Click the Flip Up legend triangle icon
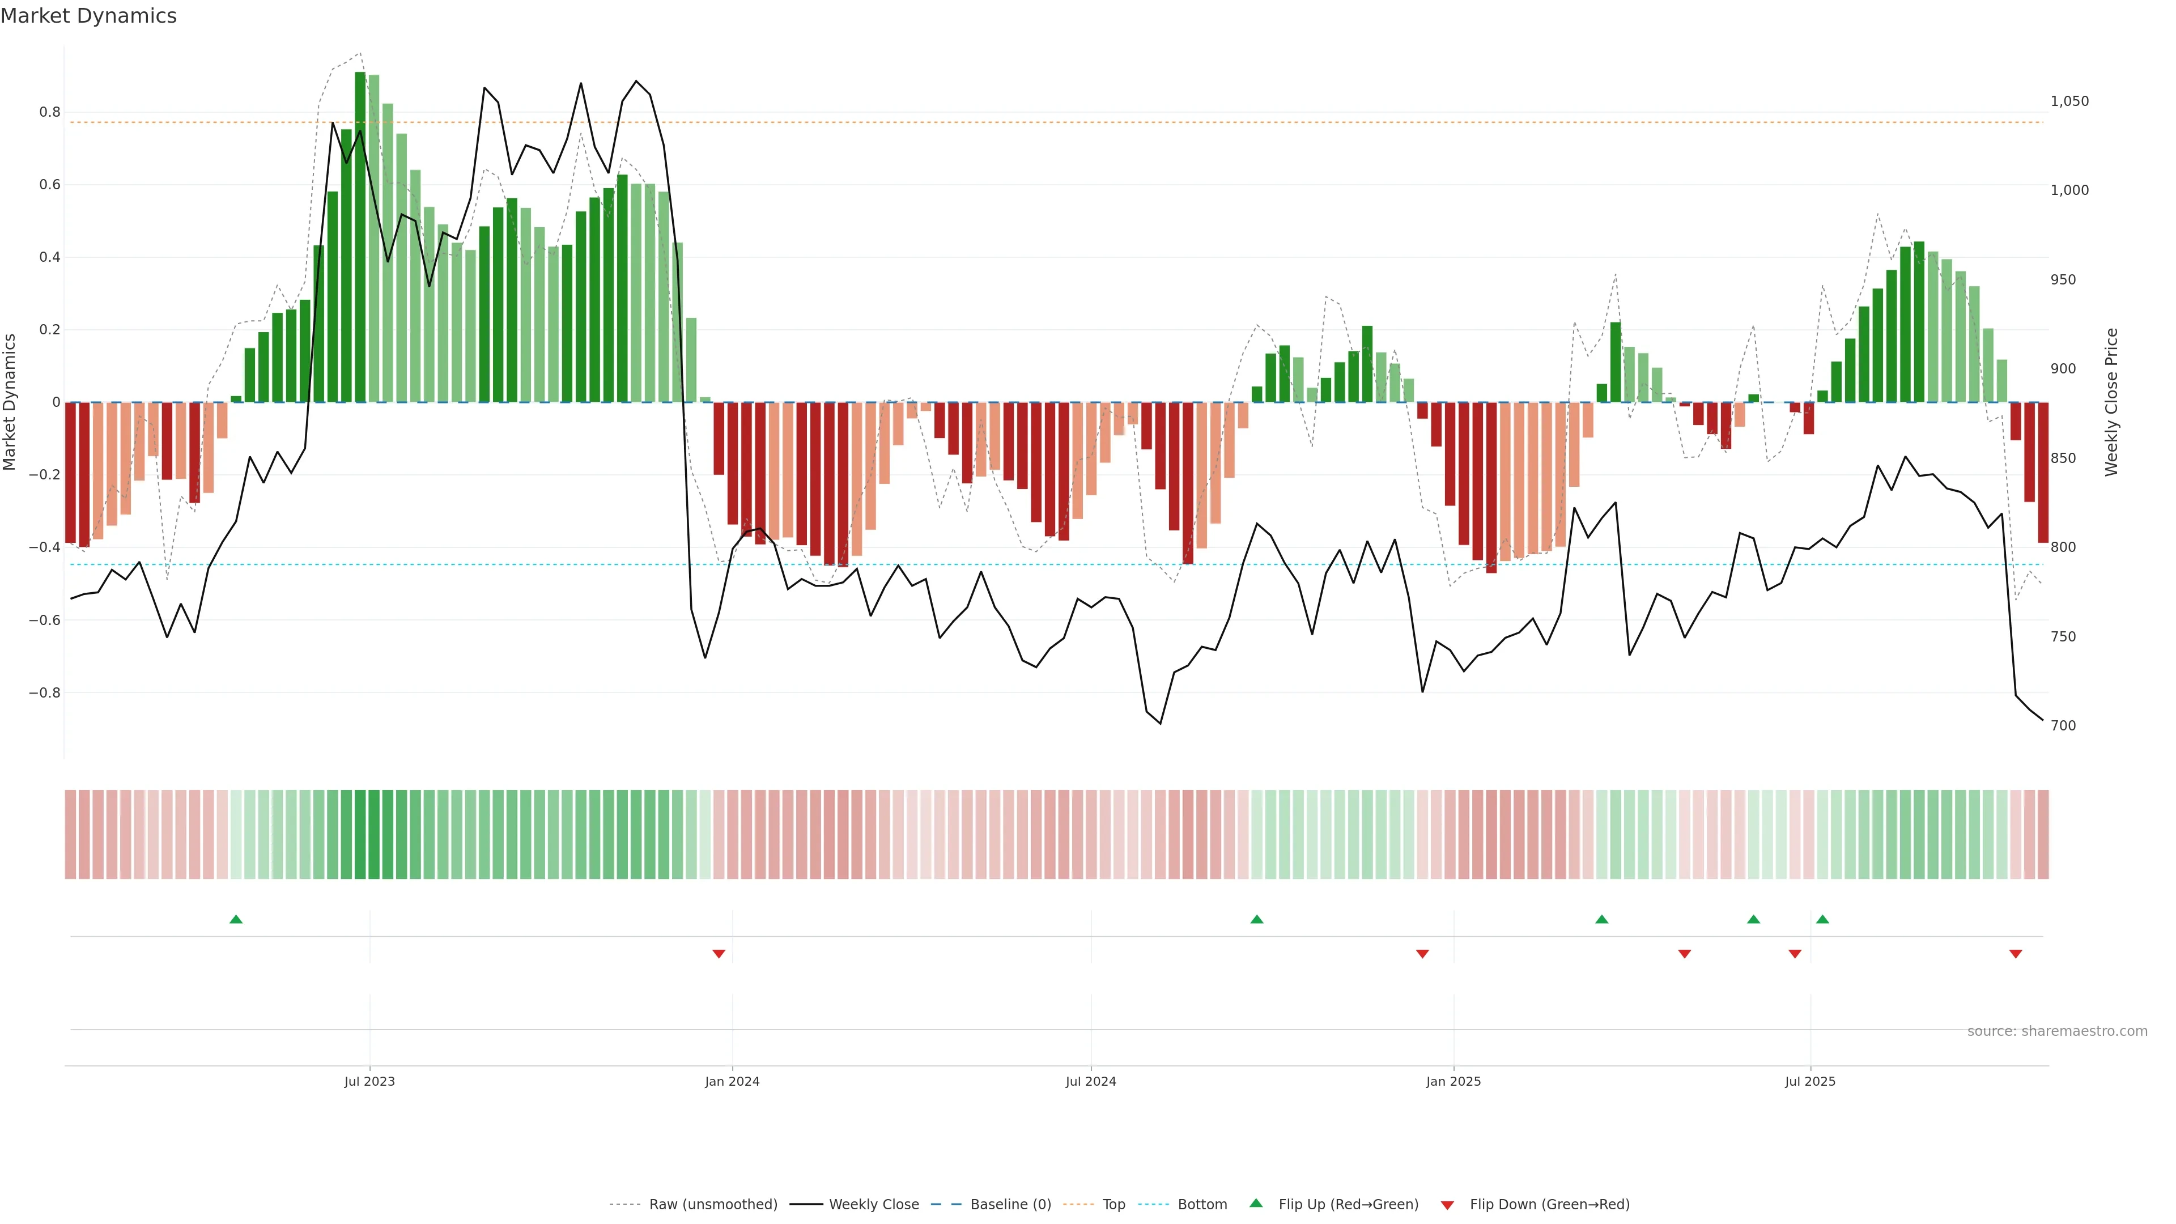Viewport: 2176px width, 1224px height. tap(1256, 1203)
